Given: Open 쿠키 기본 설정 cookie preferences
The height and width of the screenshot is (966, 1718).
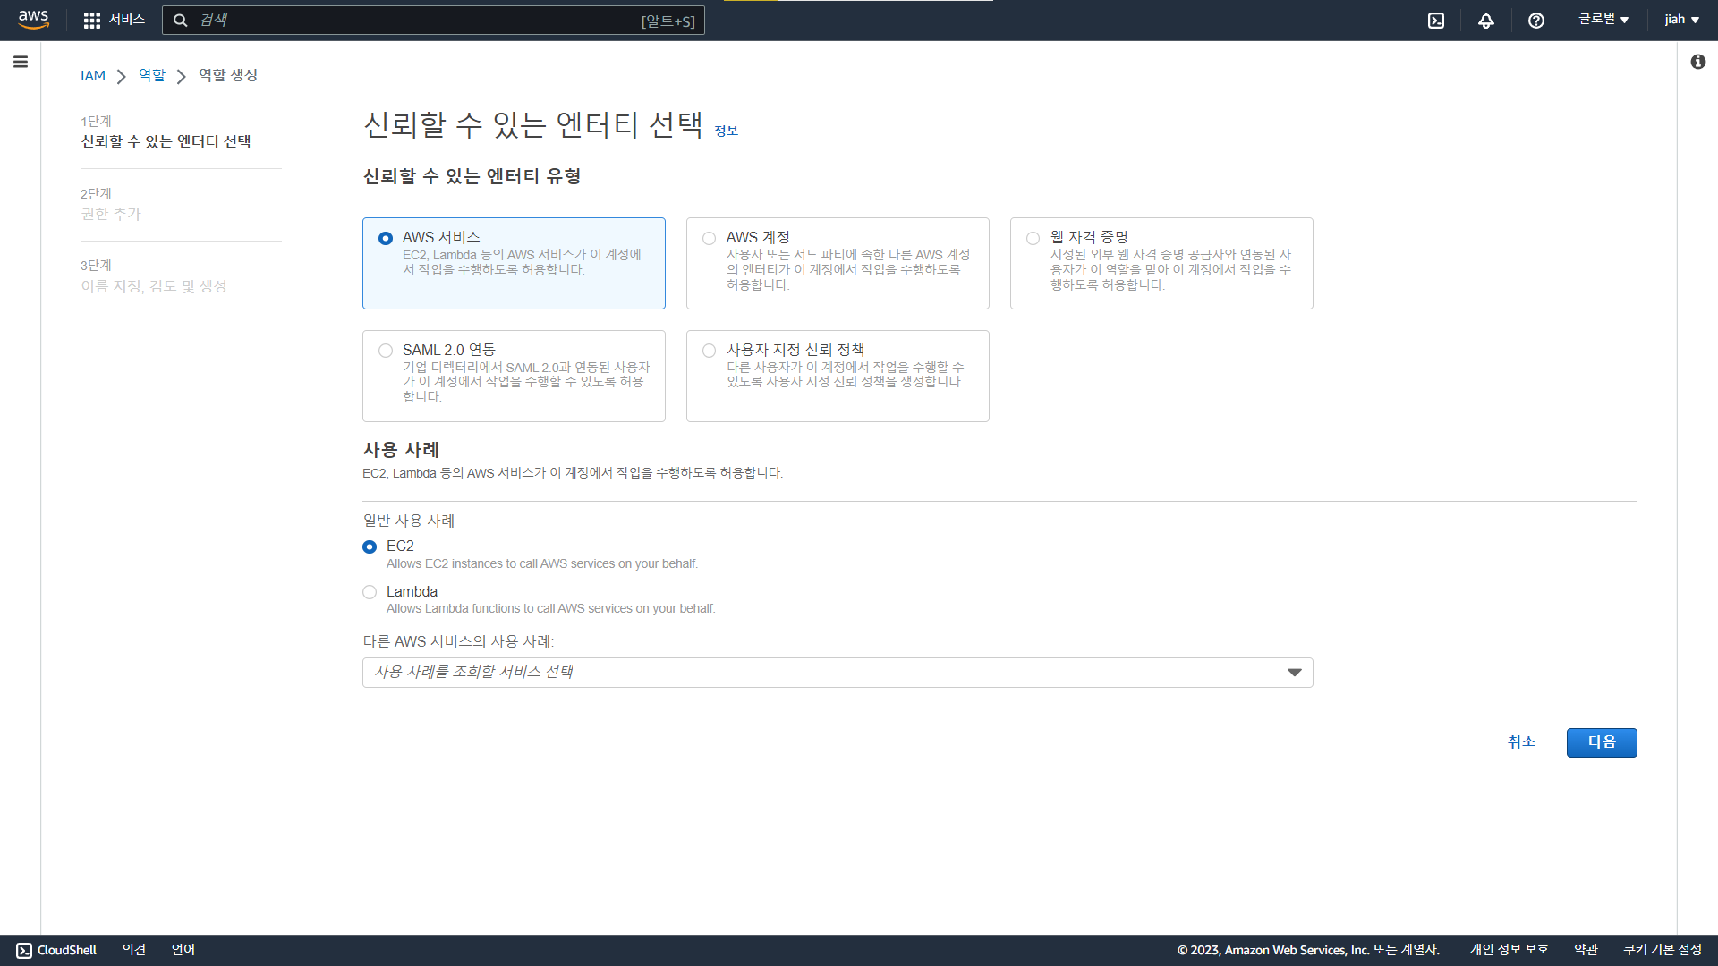Looking at the screenshot, I should (x=1663, y=950).
